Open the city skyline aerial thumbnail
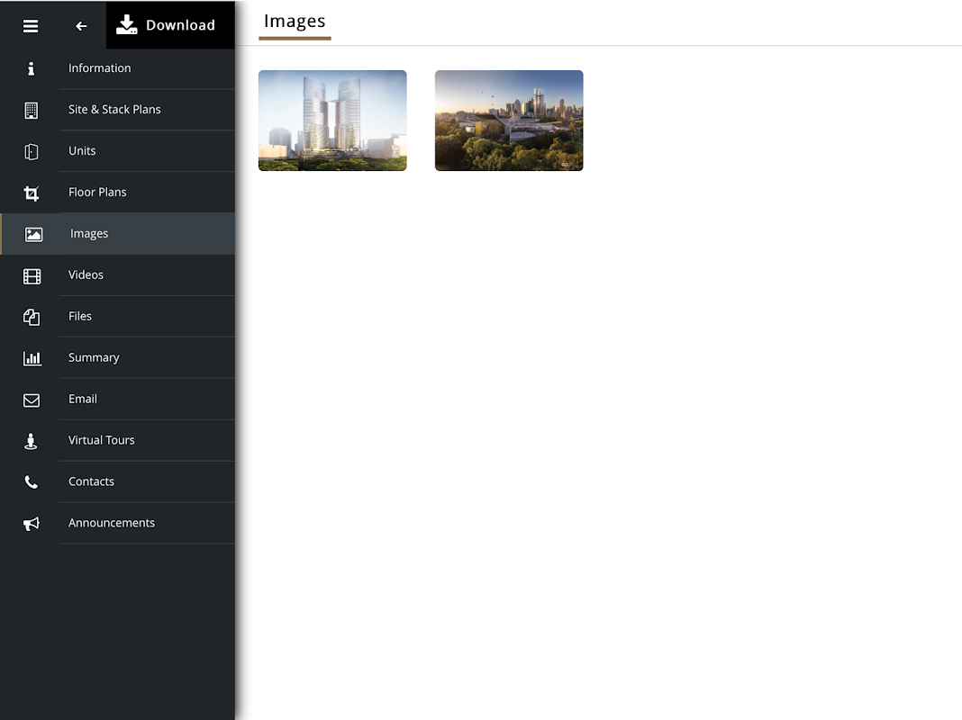Screen dimensions: 962x720 [x=509, y=120]
